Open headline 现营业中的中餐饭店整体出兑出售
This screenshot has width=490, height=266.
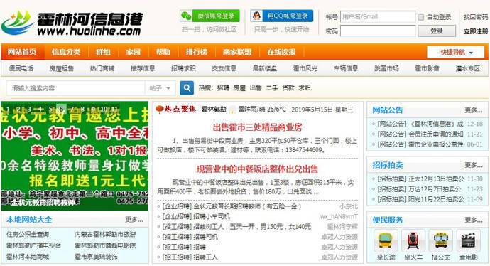coord(257,169)
